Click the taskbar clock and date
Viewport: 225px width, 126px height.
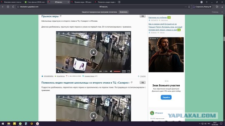215,124
